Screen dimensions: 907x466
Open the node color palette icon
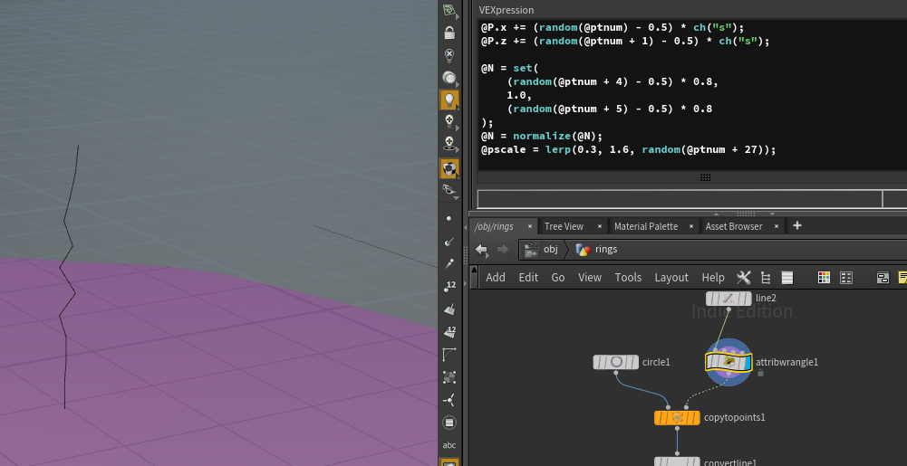pyautogui.click(x=825, y=278)
